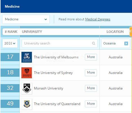Click the magnifier icon in University search

[x=93, y=43]
